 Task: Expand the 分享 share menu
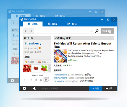click(x=43, y=62)
